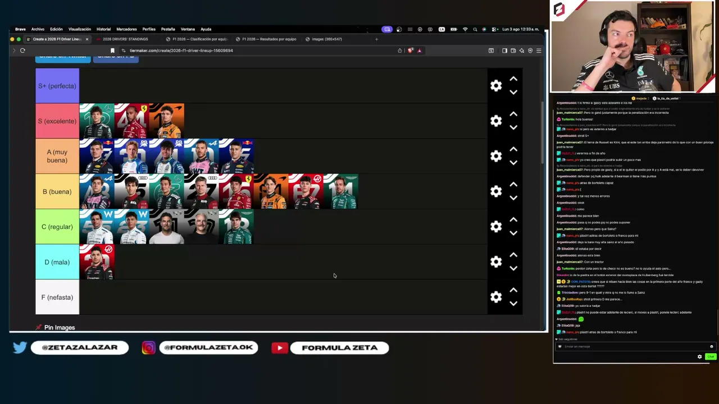Toggle the Brave sidebar panel
Image resolution: width=719 pixels, height=404 pixels.
[504, 50]
